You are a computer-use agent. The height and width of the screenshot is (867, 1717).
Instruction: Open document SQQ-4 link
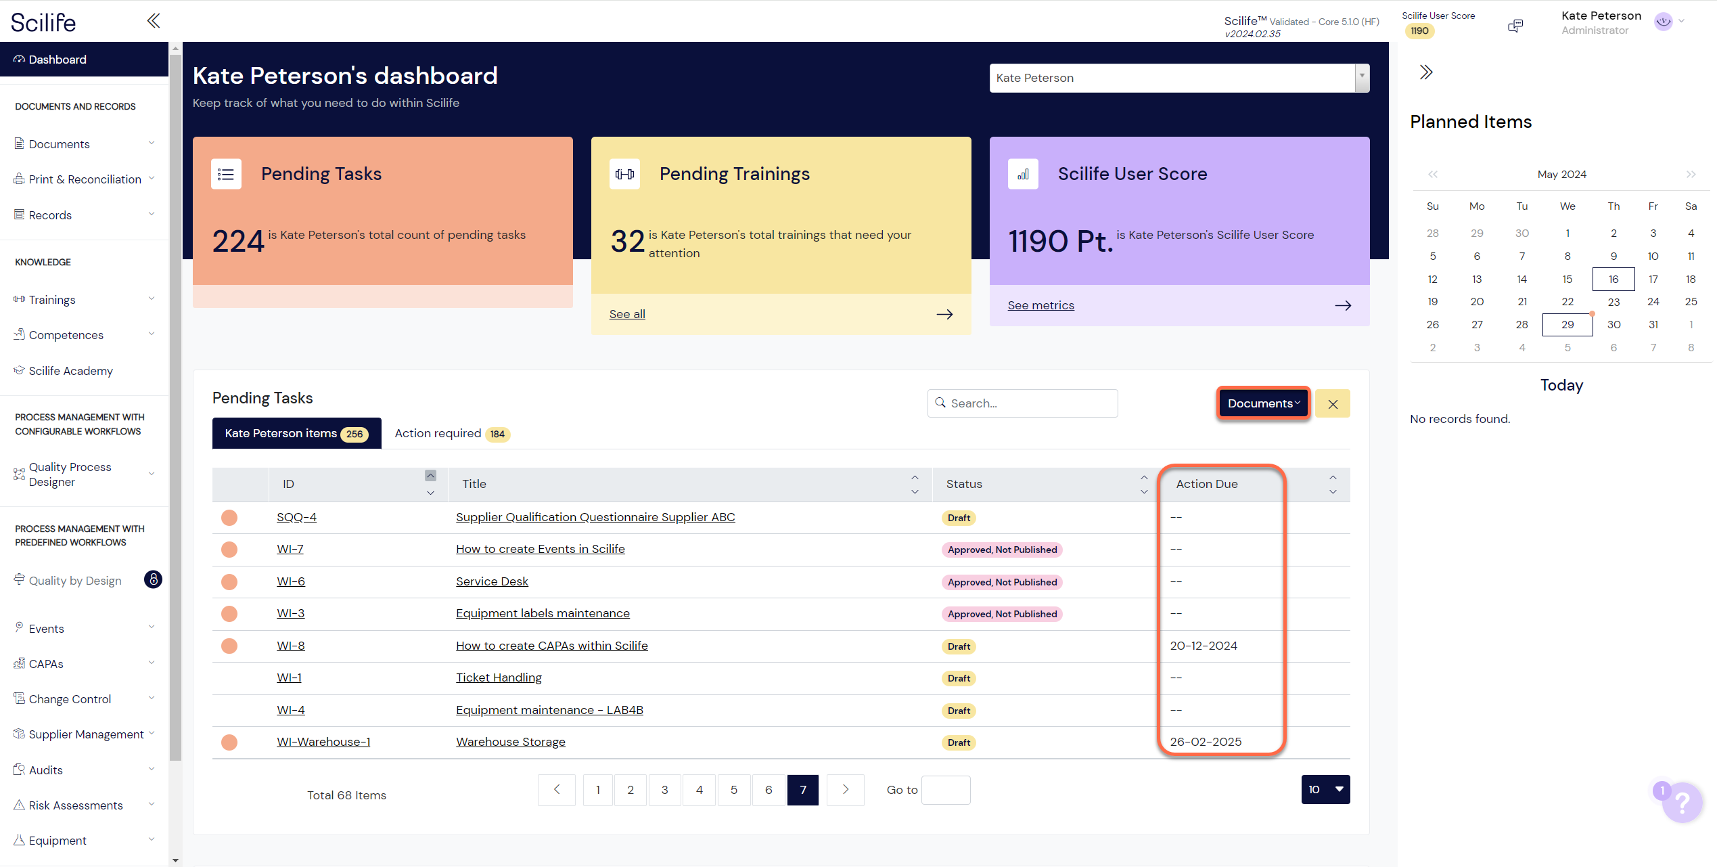point(296,517)
